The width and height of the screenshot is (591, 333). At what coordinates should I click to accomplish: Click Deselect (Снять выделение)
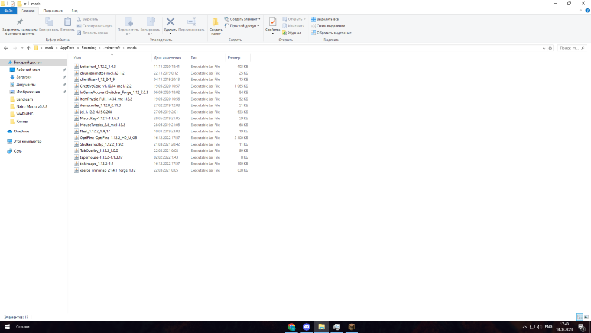pos(328,26)
